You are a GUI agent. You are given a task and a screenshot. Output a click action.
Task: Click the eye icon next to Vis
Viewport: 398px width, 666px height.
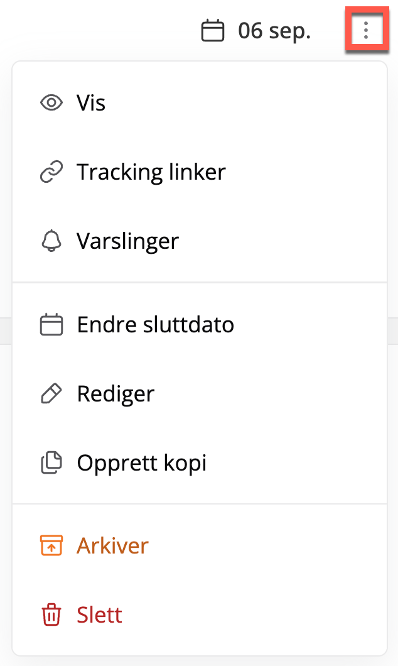pyautogui.click(x=51, y=103)
